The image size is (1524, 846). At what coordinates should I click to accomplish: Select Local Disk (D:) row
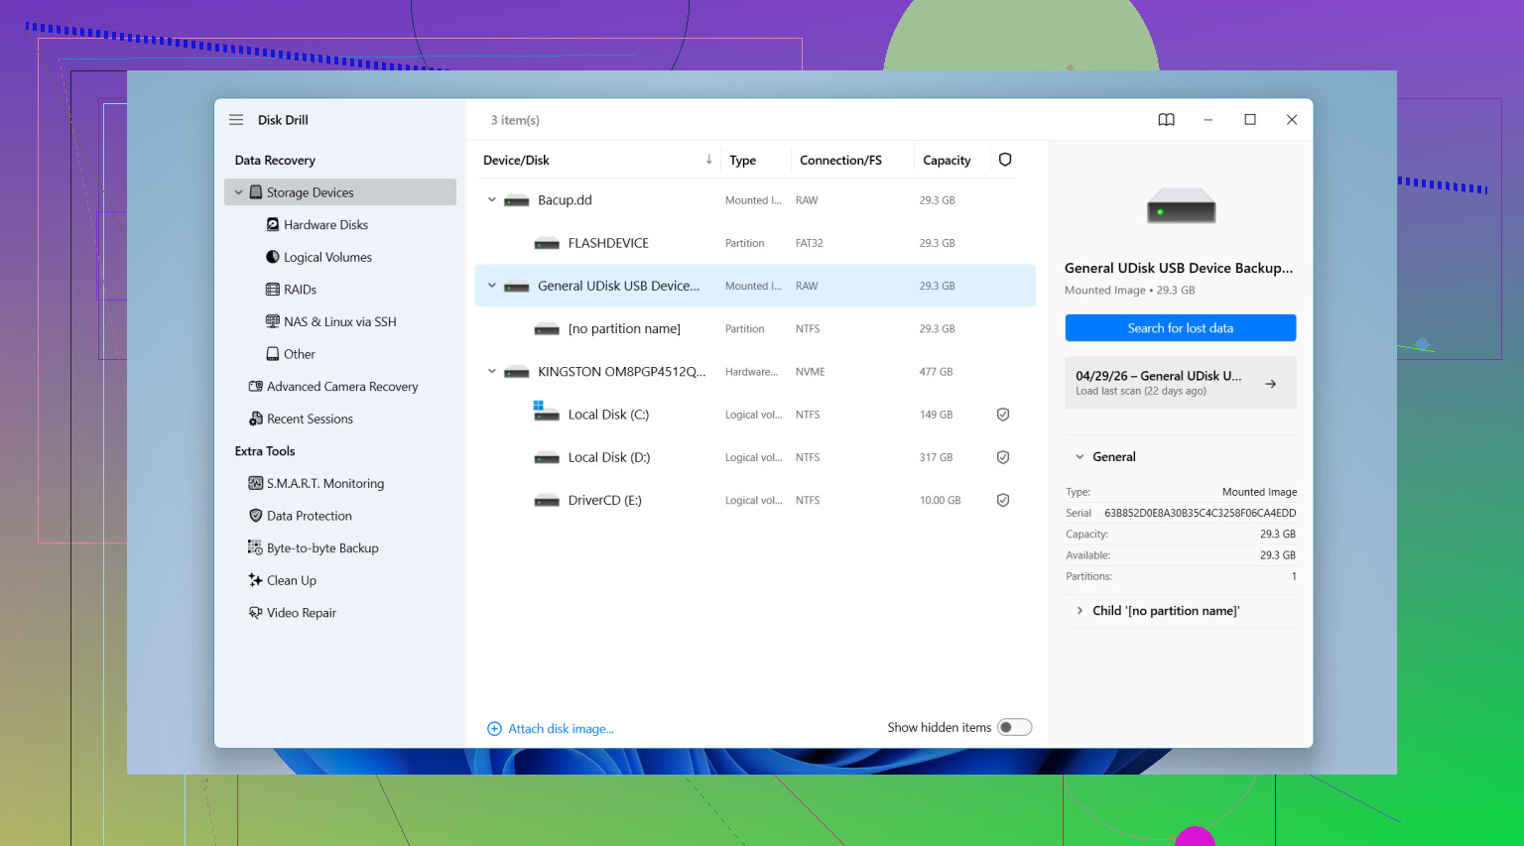tap(755, 457)
